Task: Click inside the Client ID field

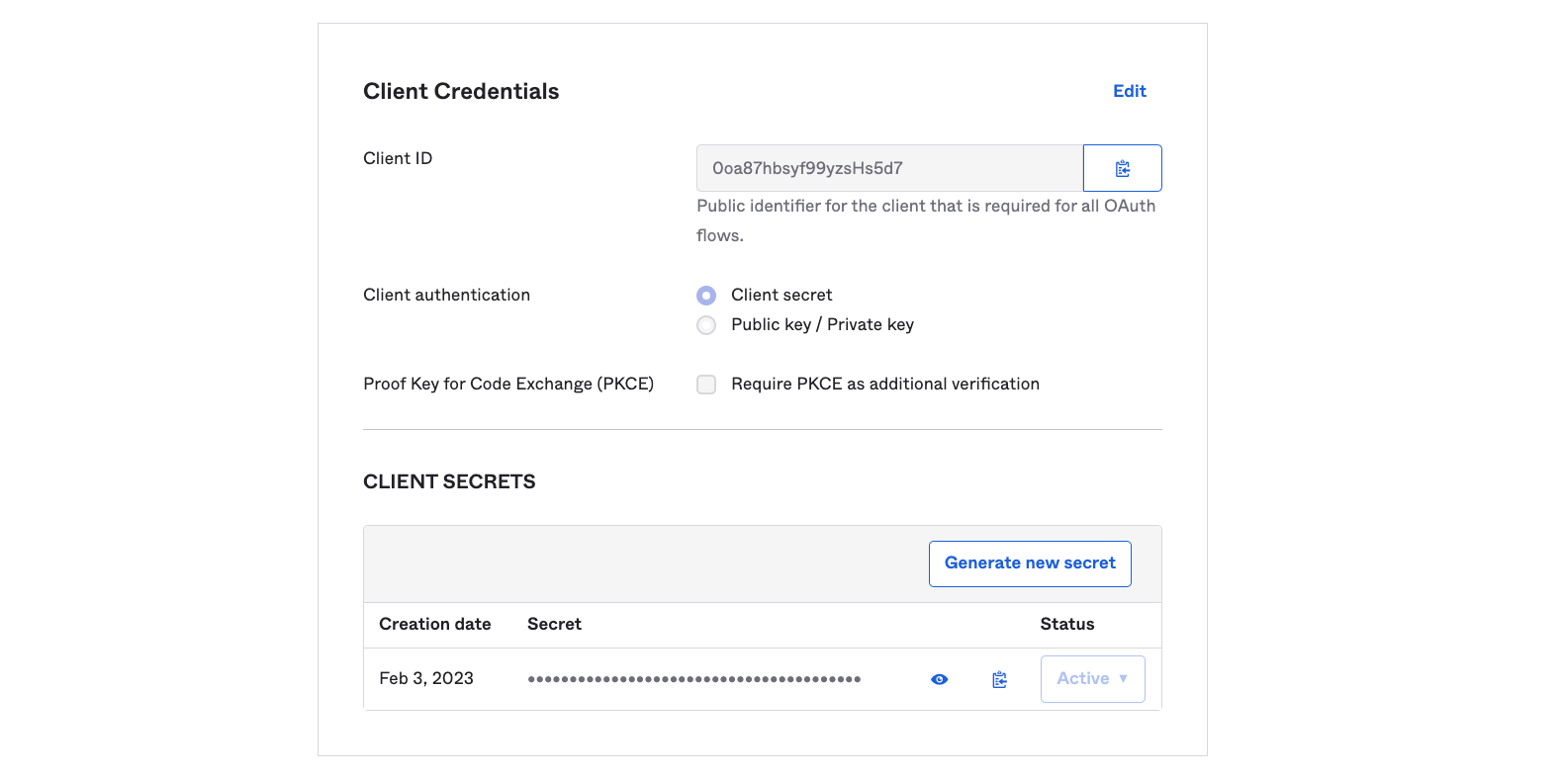Action: 888,168
